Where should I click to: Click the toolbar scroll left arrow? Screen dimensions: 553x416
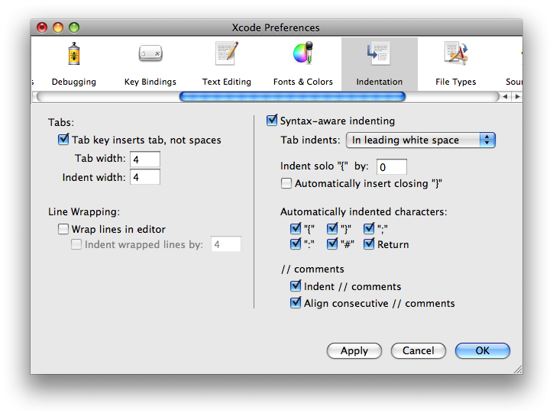click(x=506, y=97)
